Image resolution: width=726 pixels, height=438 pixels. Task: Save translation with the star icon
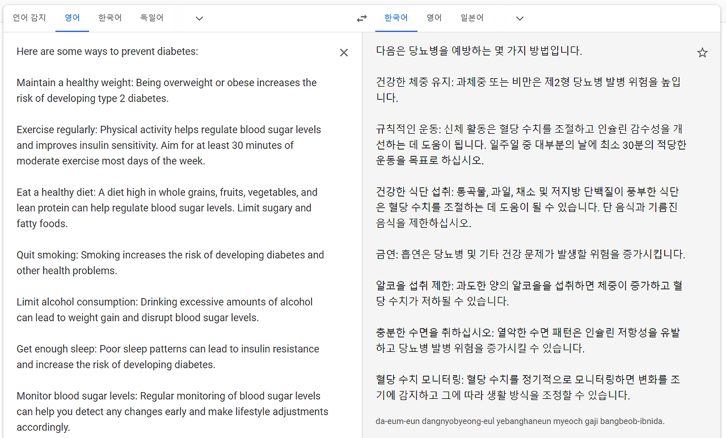[702, 53]
